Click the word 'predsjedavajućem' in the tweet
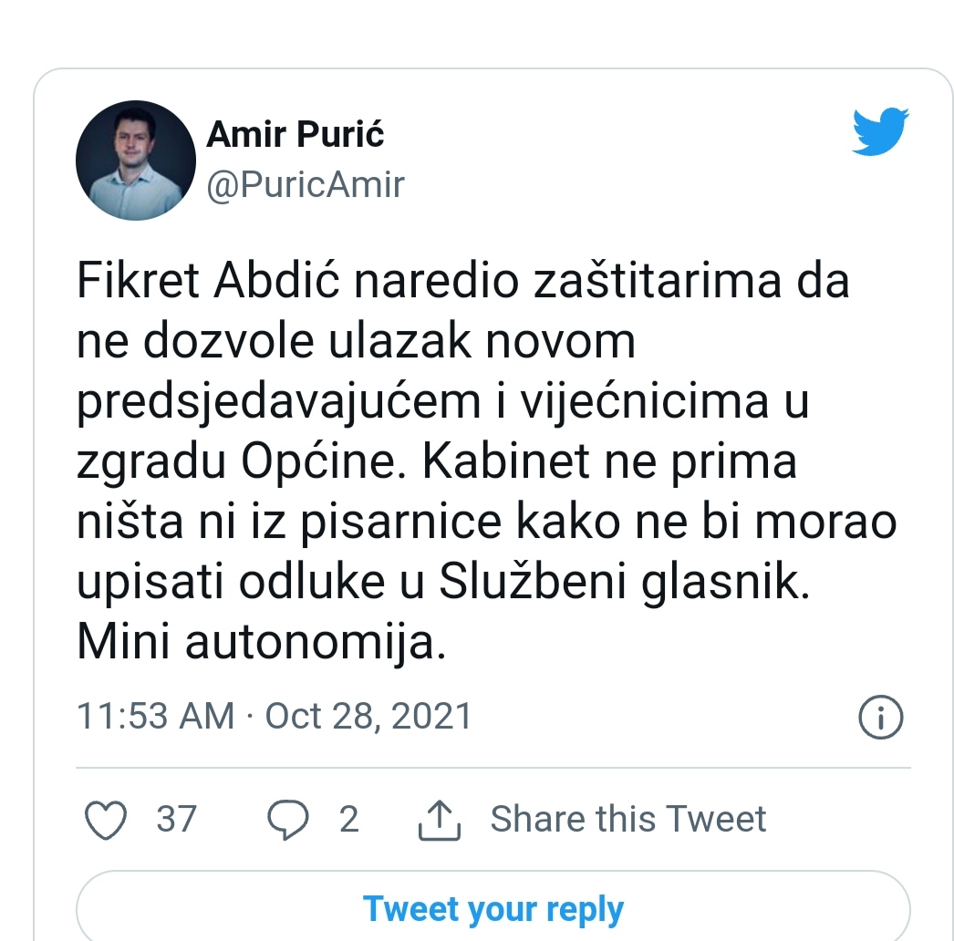This screenshot has height=941, width=954. coord(279,404)
